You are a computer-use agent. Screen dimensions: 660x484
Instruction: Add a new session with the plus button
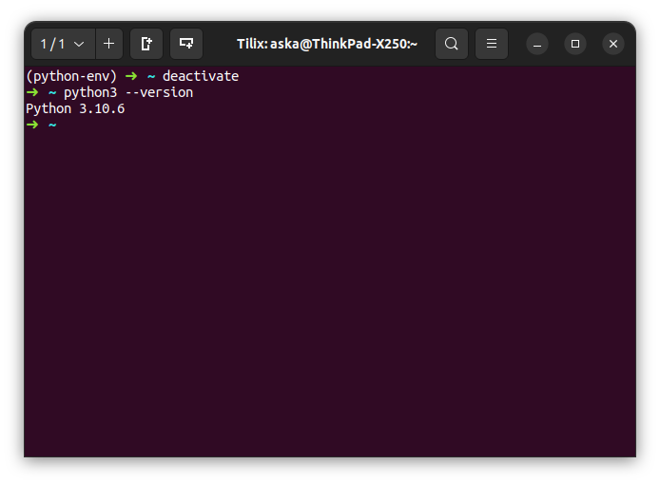[x=108, y=44]
